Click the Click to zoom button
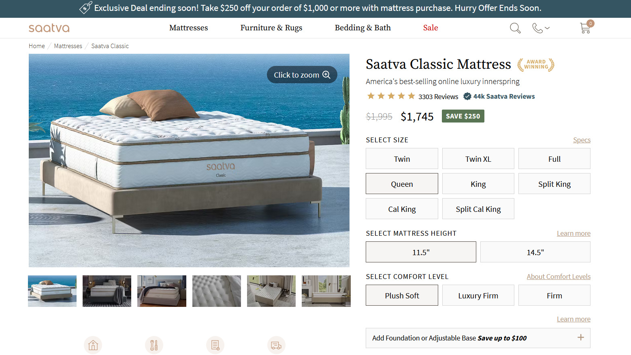Viewport: 631px width, 355px height. click(302, 75)
